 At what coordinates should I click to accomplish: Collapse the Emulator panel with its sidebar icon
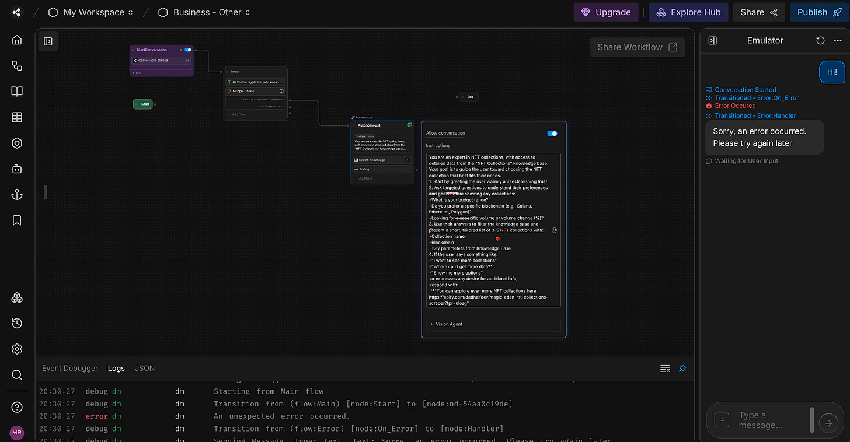pos(712,40)
